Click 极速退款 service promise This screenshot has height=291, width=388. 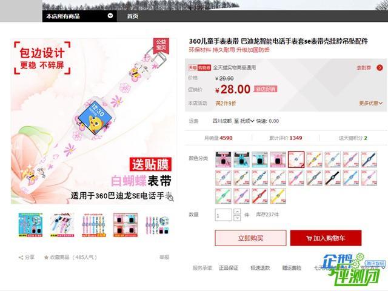pyautogui.click(x=260, y=268)
